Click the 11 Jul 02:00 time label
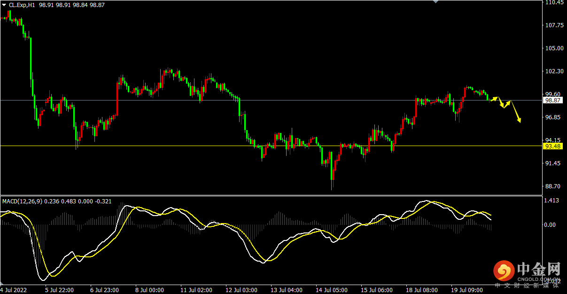The image size is (567, 294). point(196,290)
